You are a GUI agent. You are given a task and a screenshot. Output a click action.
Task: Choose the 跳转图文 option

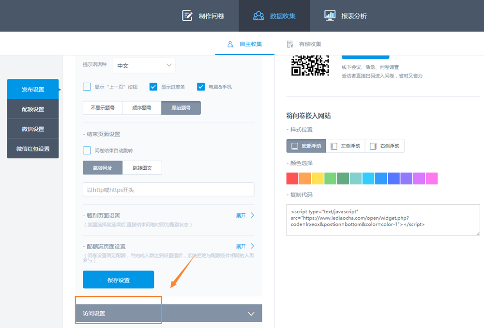pos(142,168)
